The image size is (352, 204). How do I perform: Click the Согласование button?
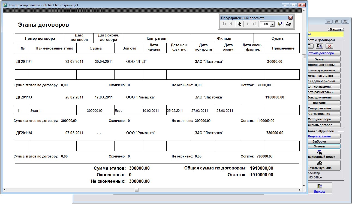point(324,114)
